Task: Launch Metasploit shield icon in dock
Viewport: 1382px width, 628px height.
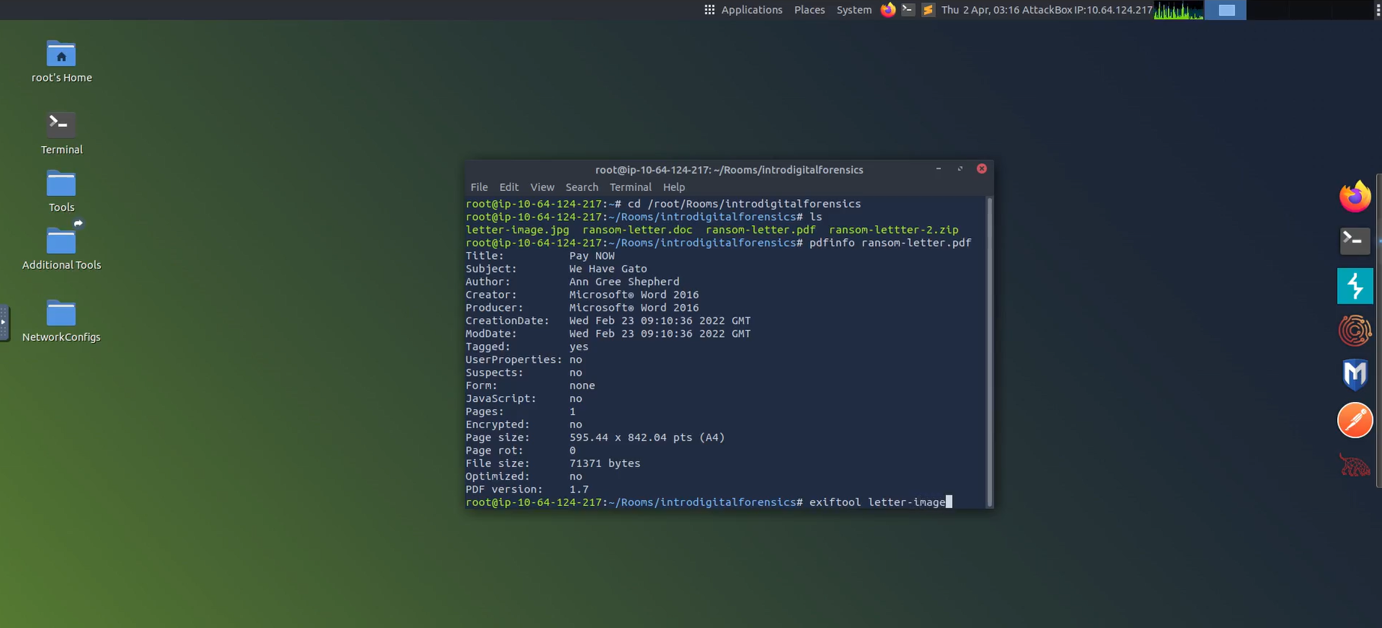Action: (x=1354, y=374)
